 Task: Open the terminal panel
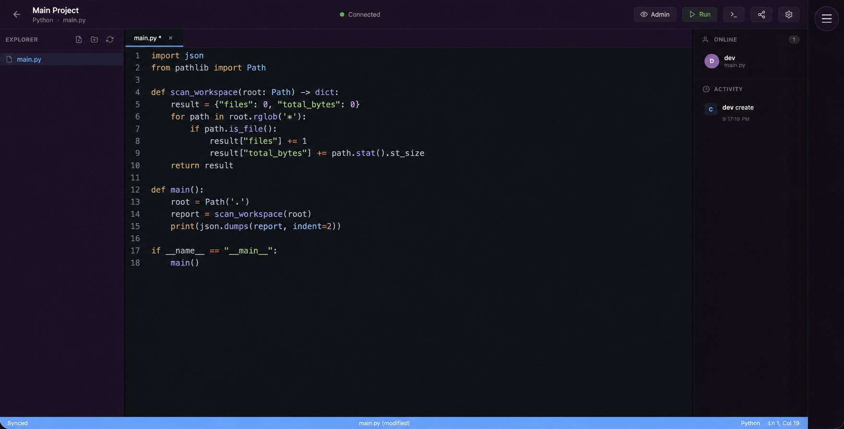click(734, 14)
